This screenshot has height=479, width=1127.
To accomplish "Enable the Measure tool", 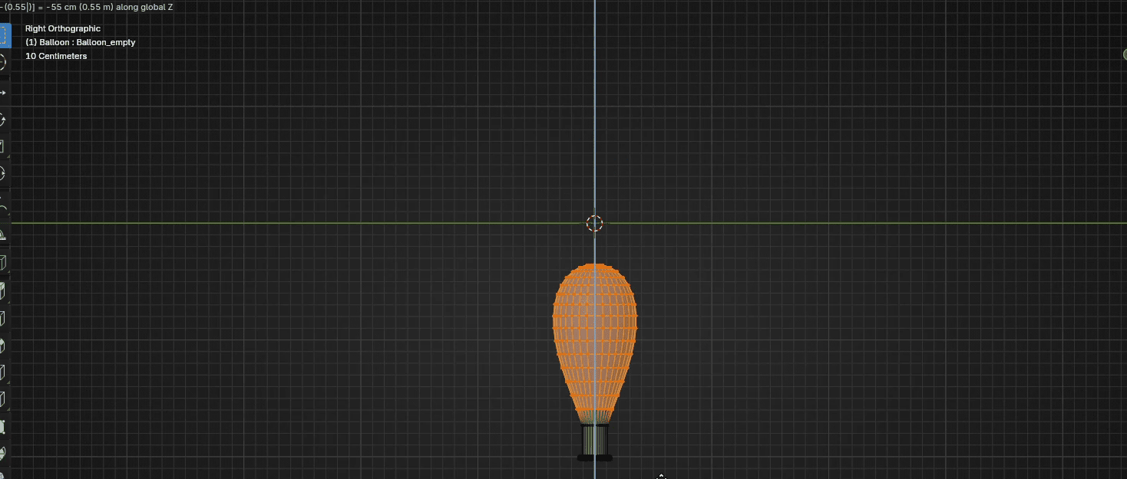I will [4, 235].
